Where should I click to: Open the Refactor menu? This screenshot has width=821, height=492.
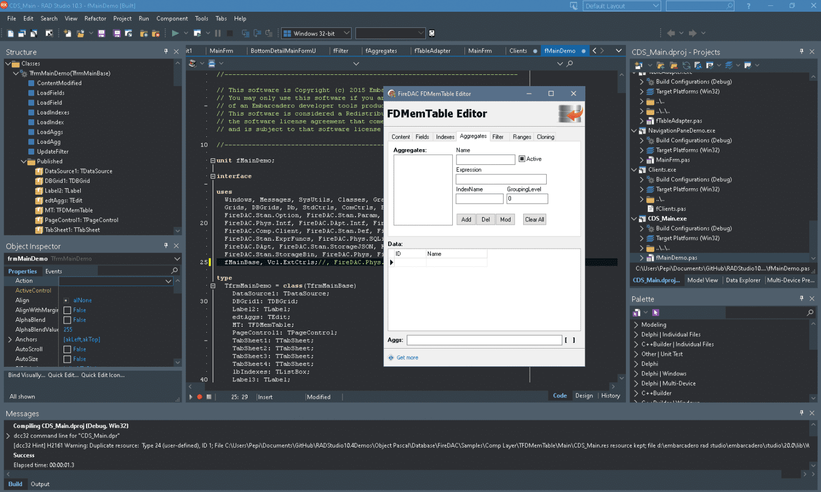[x=95, y=18]
